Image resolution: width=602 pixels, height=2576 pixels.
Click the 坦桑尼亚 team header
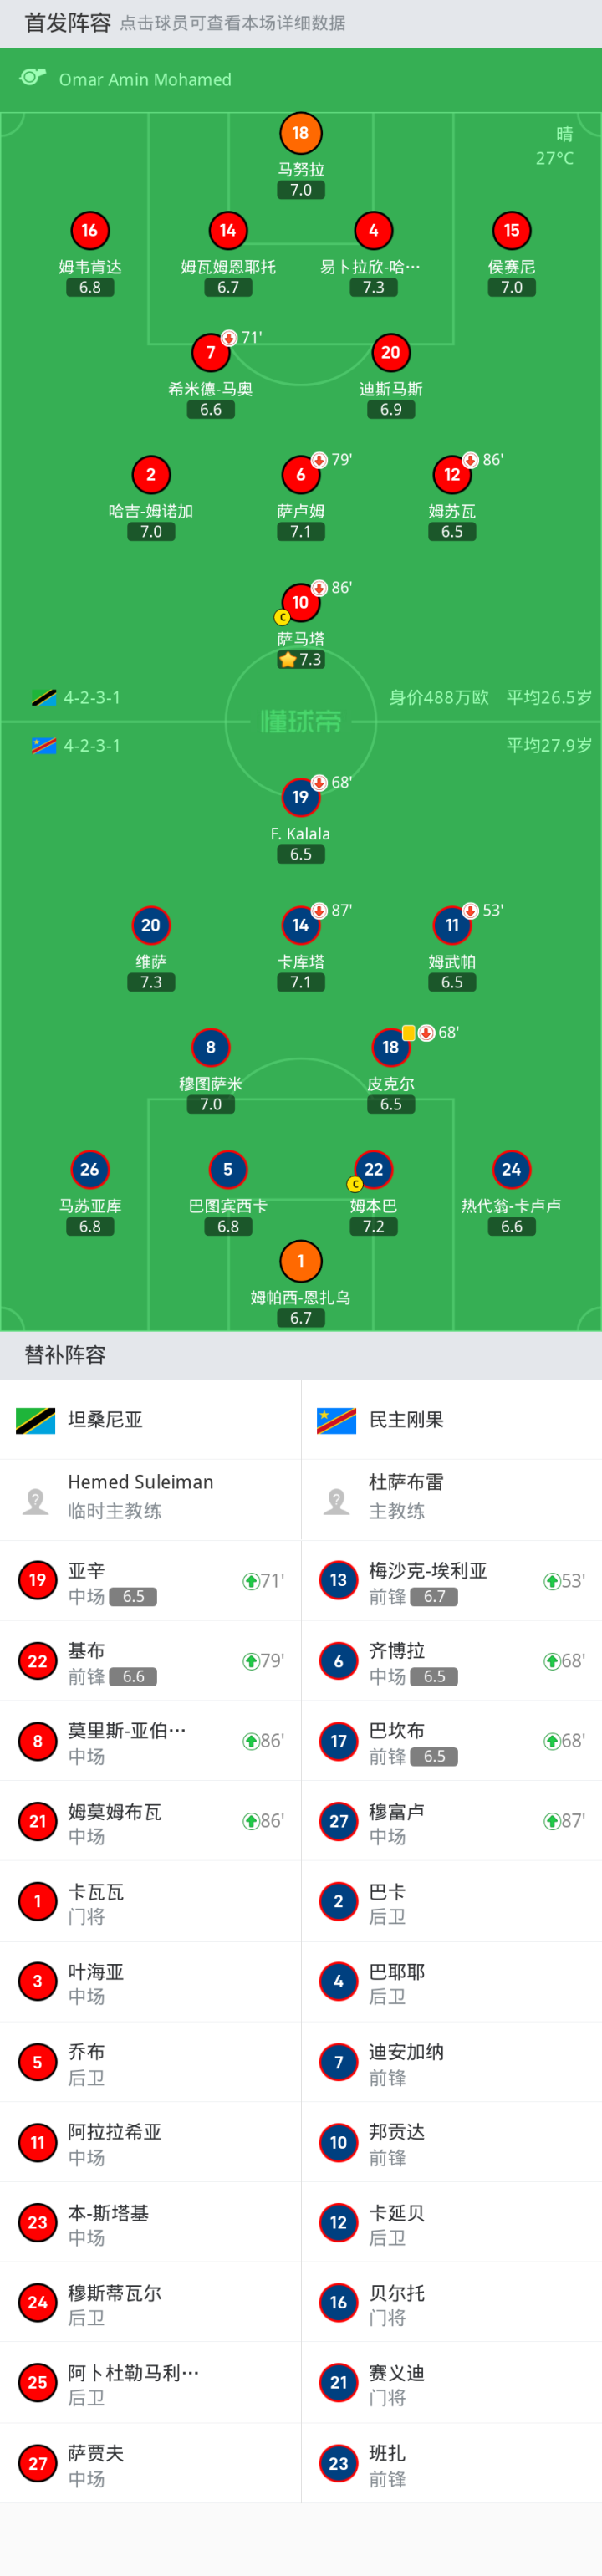105,1420
